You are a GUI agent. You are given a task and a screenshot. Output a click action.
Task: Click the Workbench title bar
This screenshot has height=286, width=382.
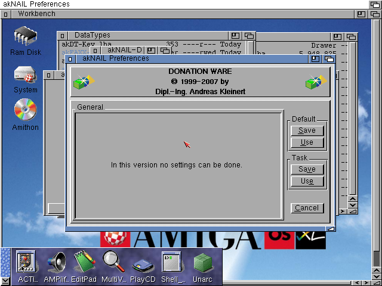tap(182, 14)
